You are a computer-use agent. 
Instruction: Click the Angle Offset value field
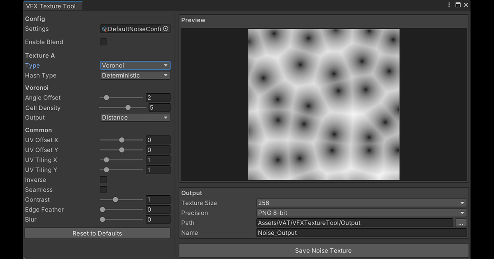158,98
